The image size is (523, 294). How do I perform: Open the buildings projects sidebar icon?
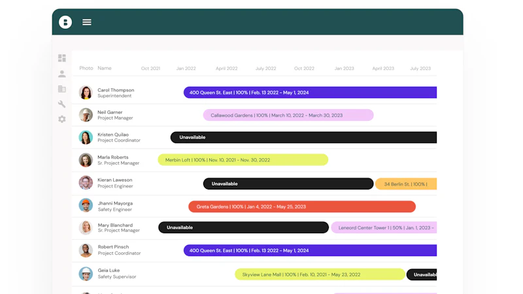click(x=62, y=89)
